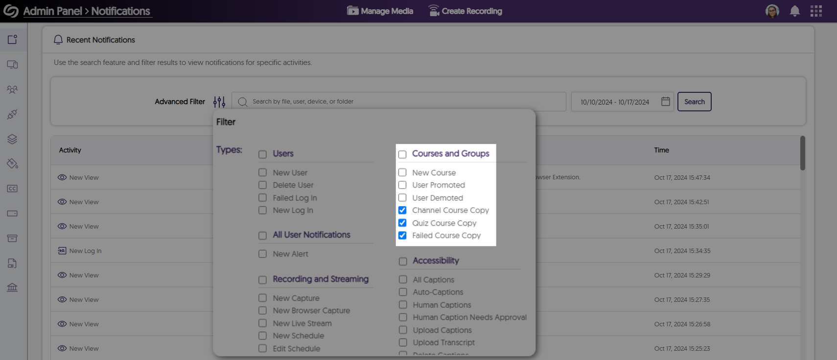Check the New Live Stream checkbox

coord(263,323)
